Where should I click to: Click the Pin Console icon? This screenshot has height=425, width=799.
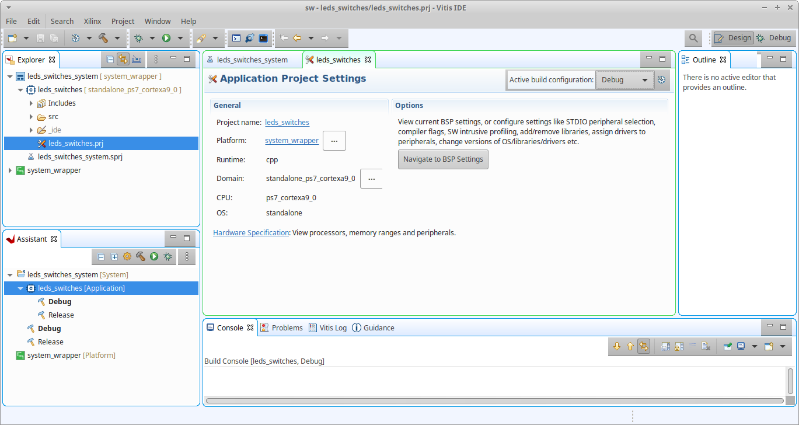coord(727,346)
